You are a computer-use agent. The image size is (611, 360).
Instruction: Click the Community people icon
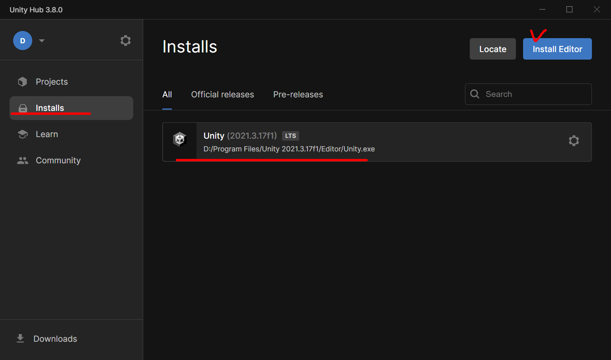(23, 161)
